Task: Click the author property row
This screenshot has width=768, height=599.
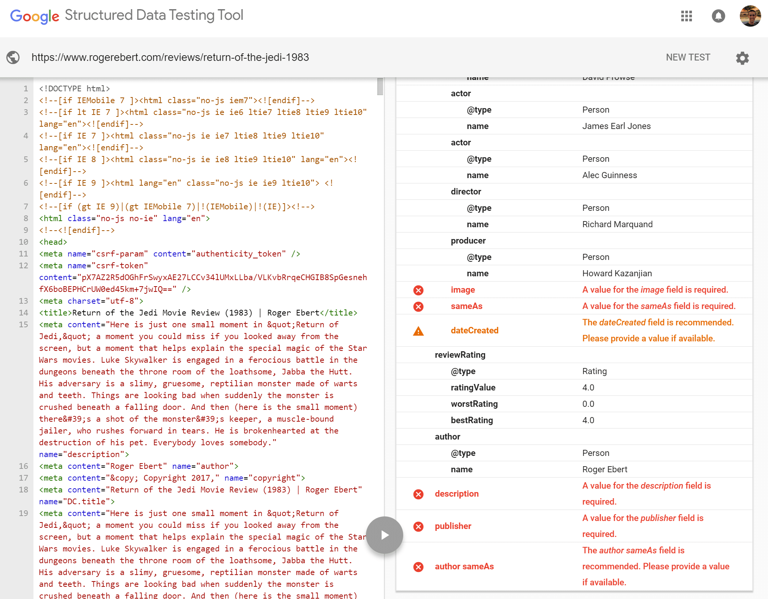Action: (x=574, y=437)
